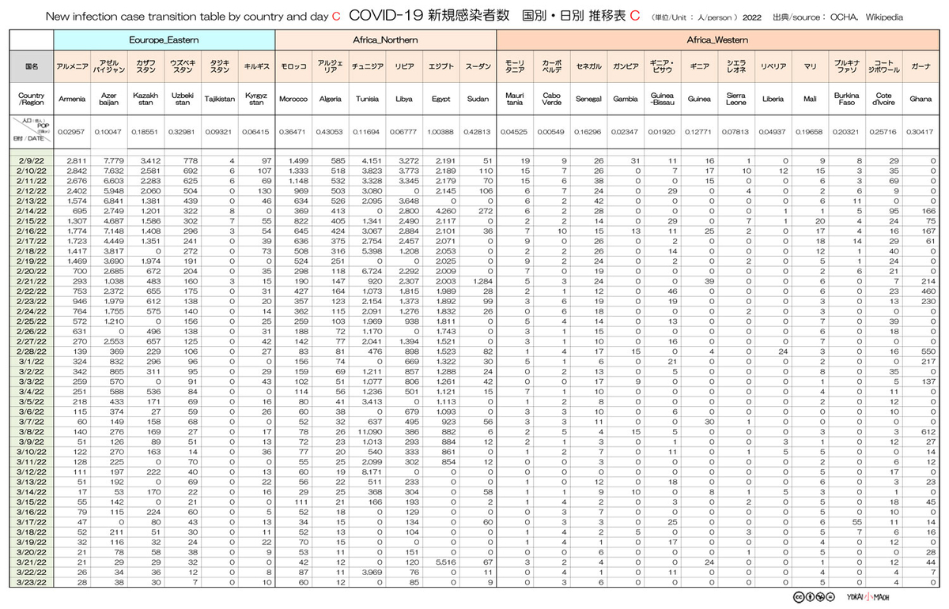The width and height of the screenshot is (949, 609).
Task: Click the Egypt country column header
Action: [x=440, y=100]
